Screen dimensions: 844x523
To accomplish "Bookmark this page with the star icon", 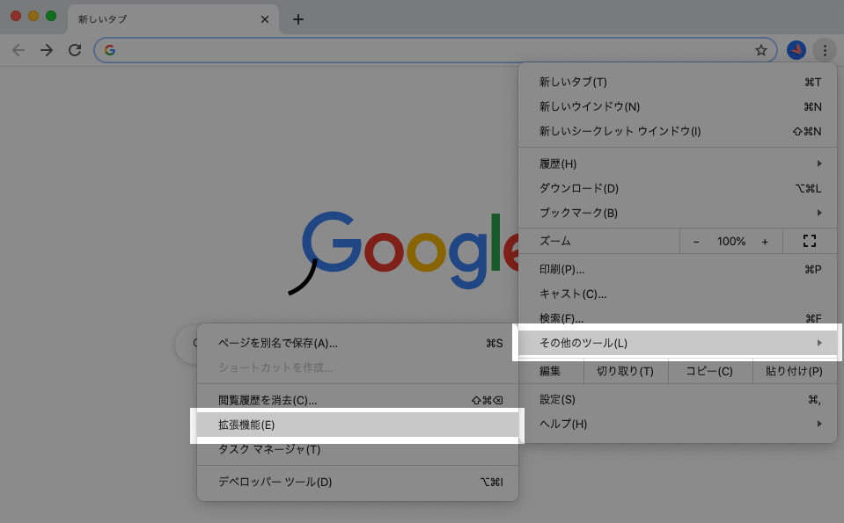I will pyautogui.click(x=761, y=50).
